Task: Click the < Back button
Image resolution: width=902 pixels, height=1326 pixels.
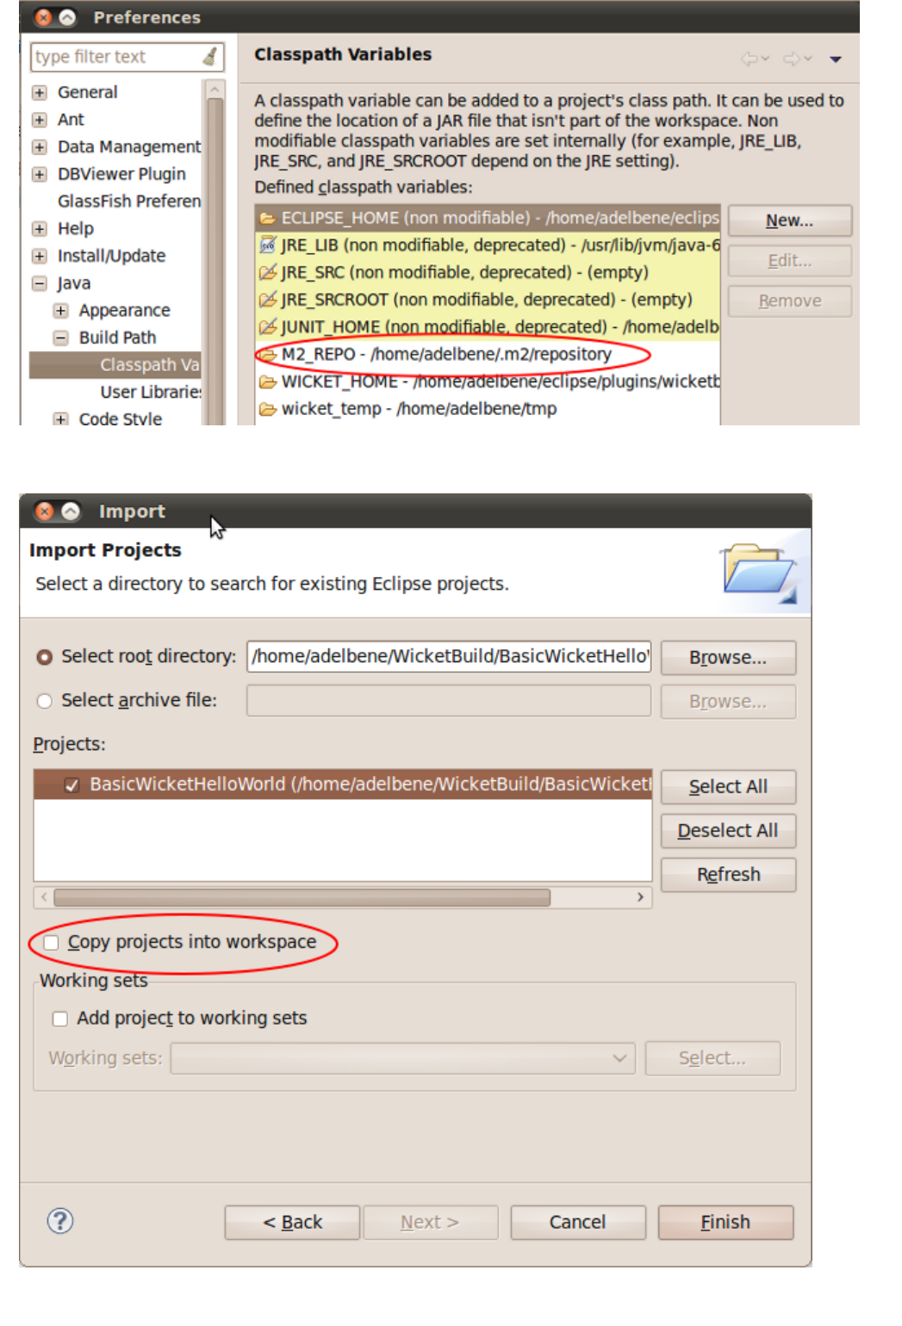Action: point(292,1223)
